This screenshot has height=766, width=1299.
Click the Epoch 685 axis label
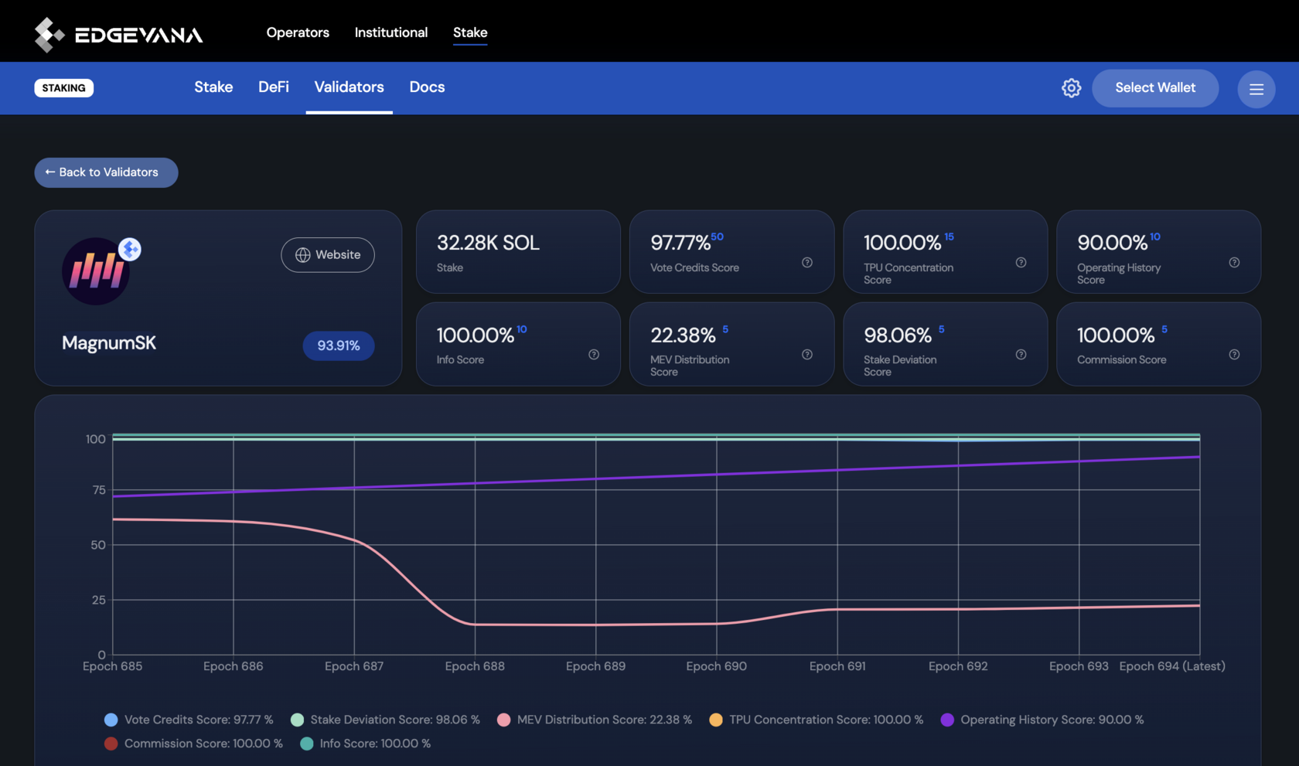pyautogui.click(x=112, y=666)
